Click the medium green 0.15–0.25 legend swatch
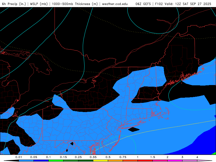This screenshot has height=162, width=216. pyautogui.click(x=71, y=161)
